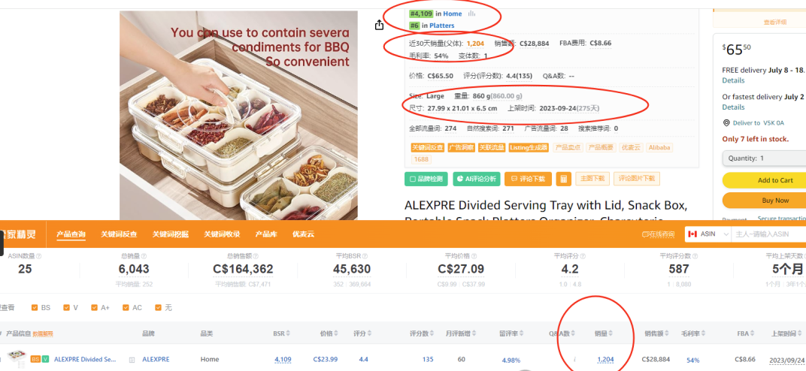Toggle the AC filter checkbox
Viewport: 806px width, 371px height.
(126, 308)
